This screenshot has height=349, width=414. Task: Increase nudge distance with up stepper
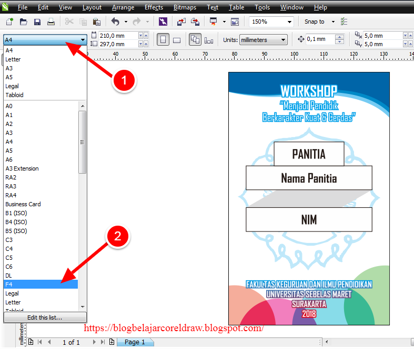click(x=339, y=37)
